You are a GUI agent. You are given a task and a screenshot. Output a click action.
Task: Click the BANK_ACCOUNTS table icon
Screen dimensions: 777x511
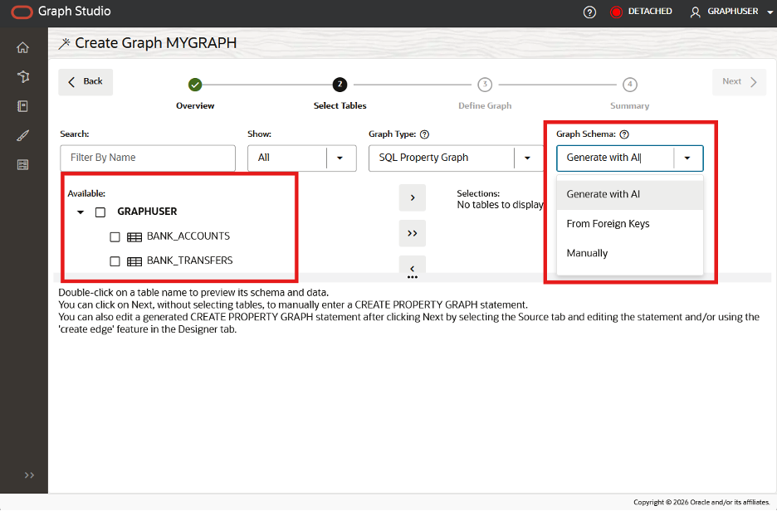(134, 236)
